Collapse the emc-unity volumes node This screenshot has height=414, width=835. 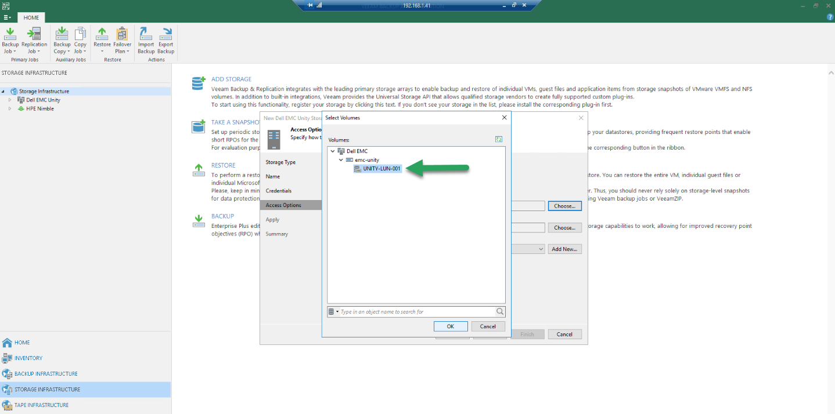(x=341, y=159)
